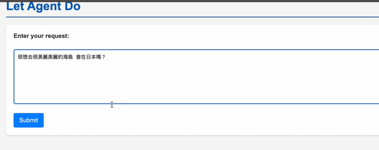This screenshot has height=150, width=379.
Task: Click the gap between 海島 and 會在
Action: point(74,57)
